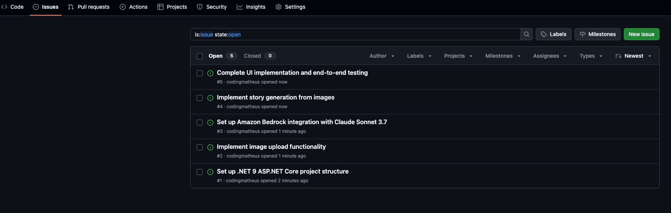
Task: Open the Assignees filter dropdown
Action: click(x=549, y=56)
